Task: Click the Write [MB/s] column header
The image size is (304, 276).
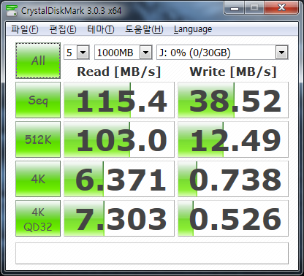Action: [x=233, y=72]
